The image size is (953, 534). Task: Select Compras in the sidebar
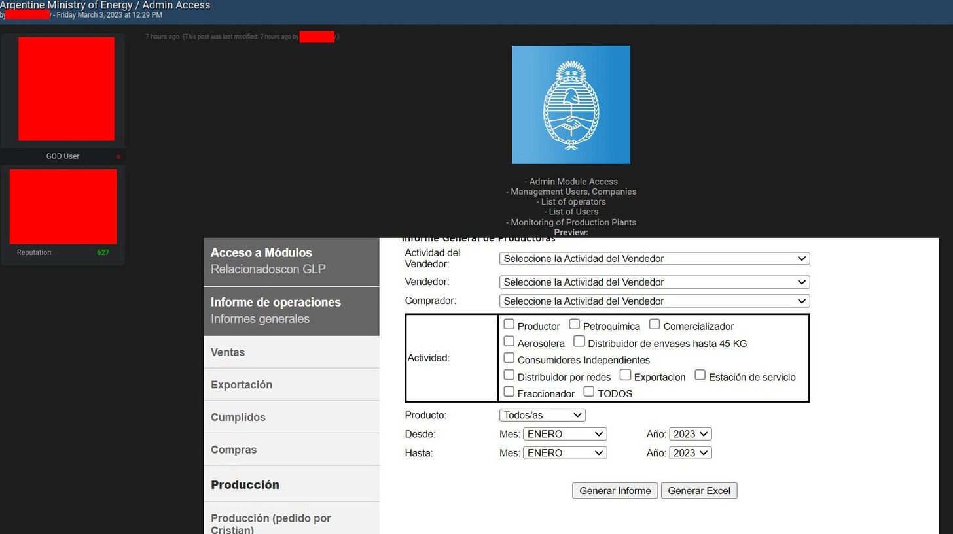[291, 450]
